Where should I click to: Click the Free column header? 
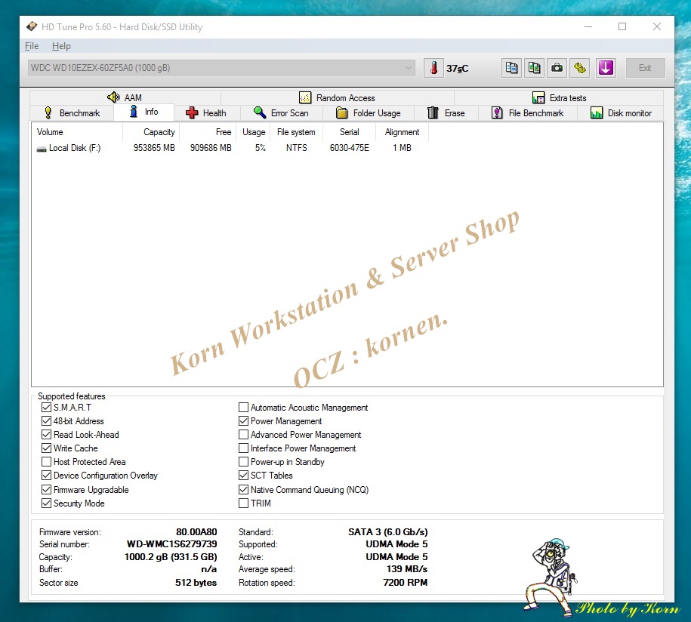208,132
